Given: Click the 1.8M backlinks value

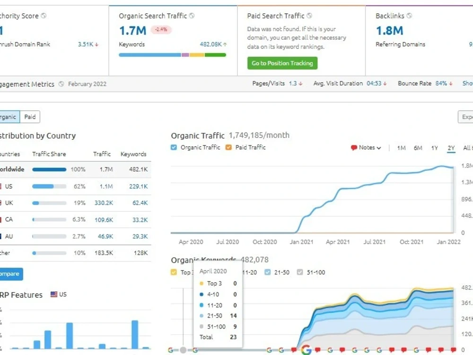Looking at the screenshot, I should 389,30.
